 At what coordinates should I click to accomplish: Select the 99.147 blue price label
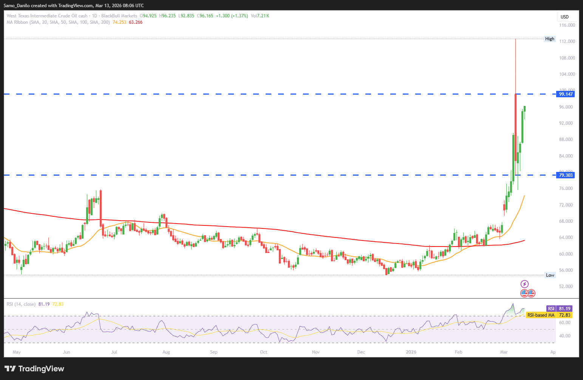click(566, 94)
